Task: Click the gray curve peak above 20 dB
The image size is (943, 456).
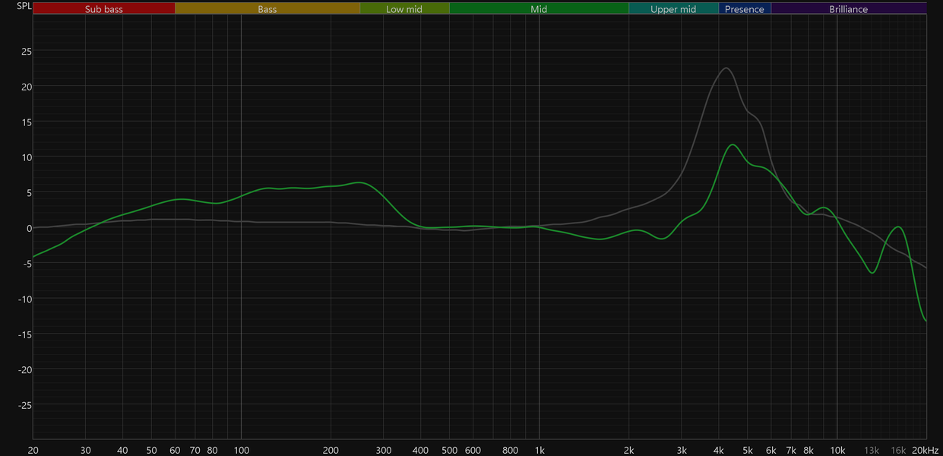Action: pos(726,68)
